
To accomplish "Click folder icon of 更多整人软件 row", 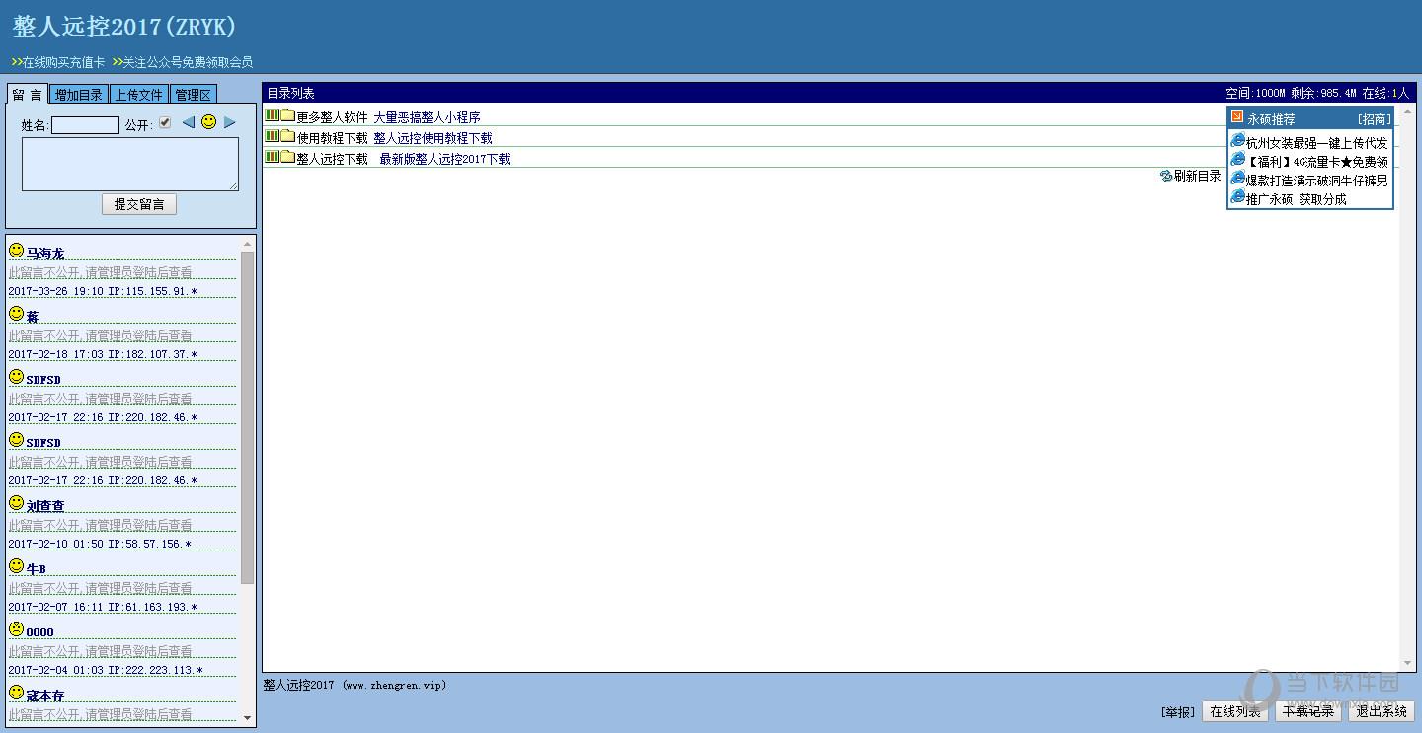I will [x=288, y=116].
